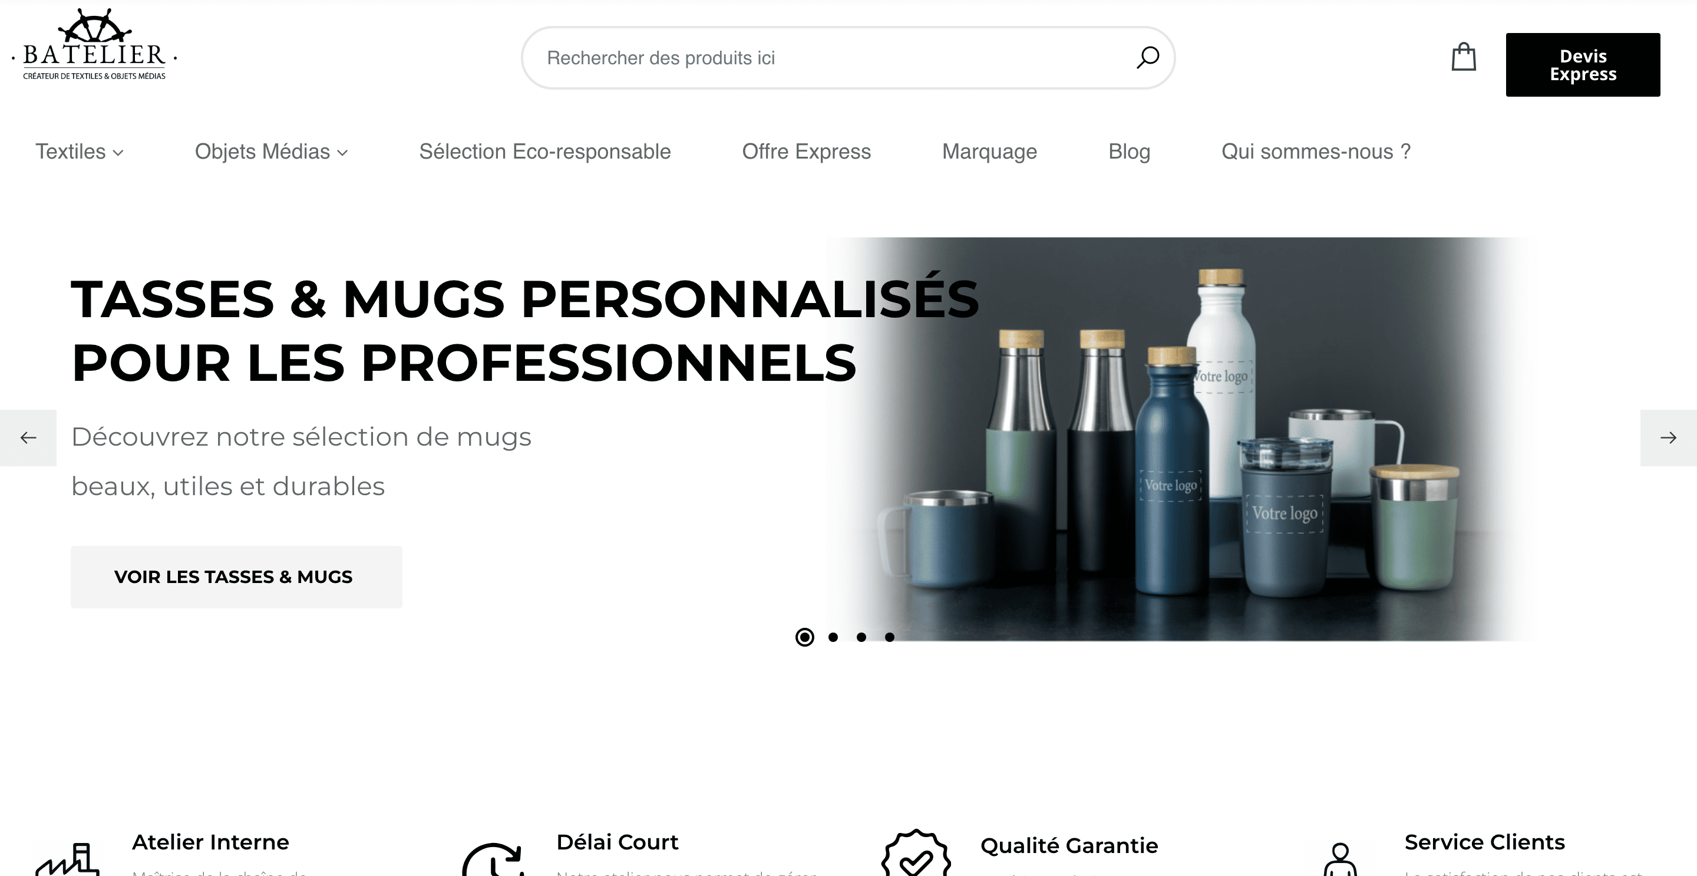This screenshot has height=876, width=1697.
Task: Select the second carousel slide dot
Action: coord(833,637)
